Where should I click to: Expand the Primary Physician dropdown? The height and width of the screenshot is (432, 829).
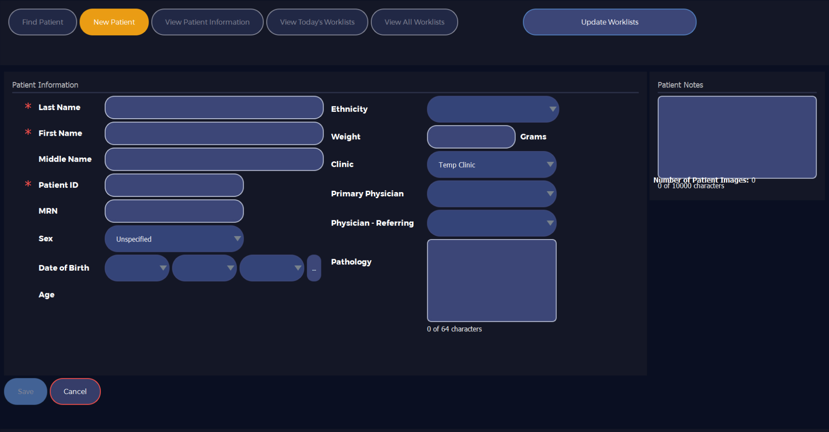click(x=491, y=194)
